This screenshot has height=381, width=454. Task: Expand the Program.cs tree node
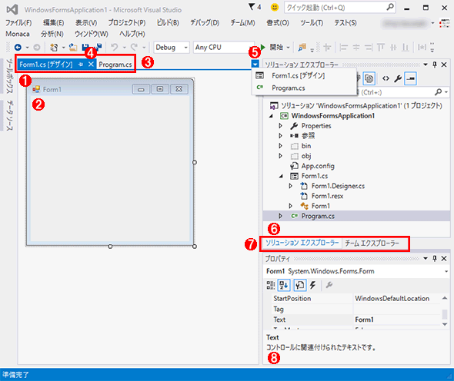(x=280, y=216)
